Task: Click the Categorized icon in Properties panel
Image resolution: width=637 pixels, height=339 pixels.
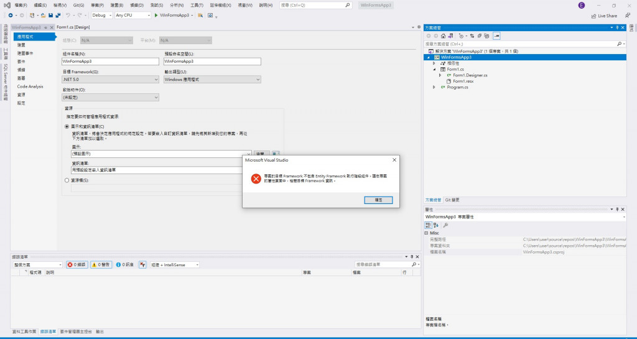Action: 428,225
